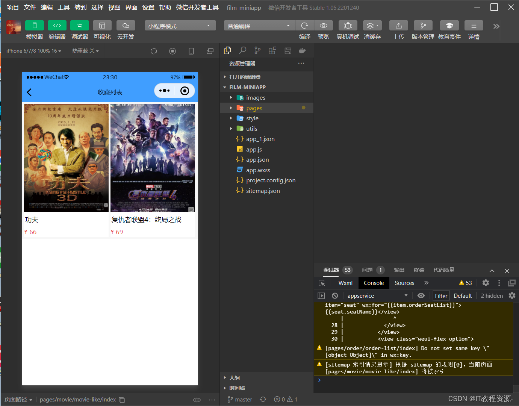Expand the 大纲 outline section
519x406 pixels.
(267, 378)
